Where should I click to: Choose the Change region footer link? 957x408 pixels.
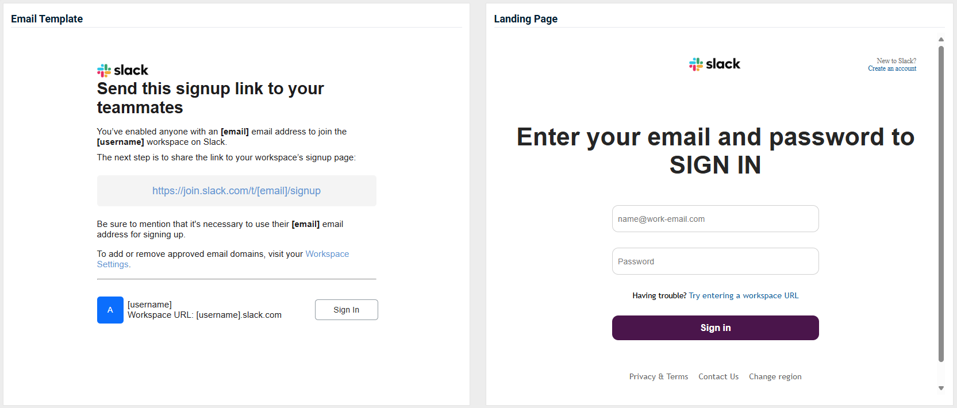pyautogui.click(x=775, y=376)
